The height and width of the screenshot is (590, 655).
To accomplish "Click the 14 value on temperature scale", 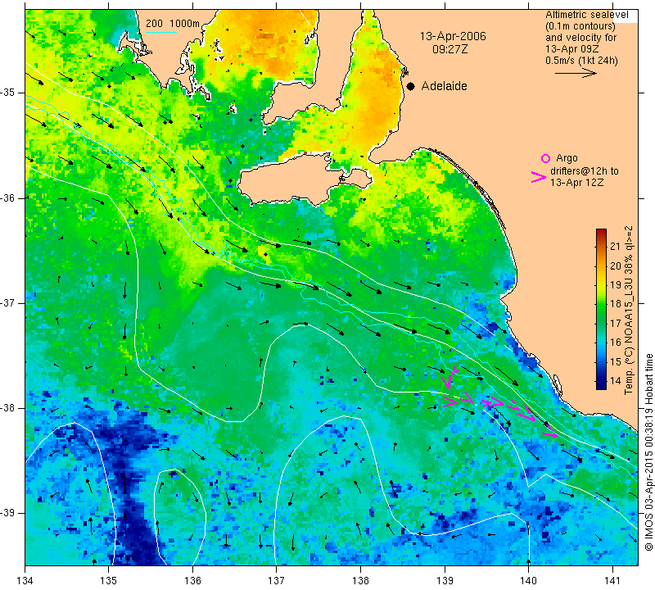I will [x=616, y=381].
